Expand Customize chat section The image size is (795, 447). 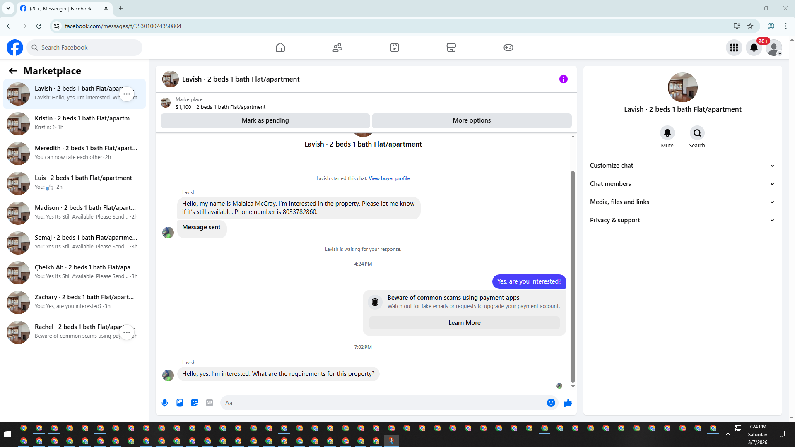682,166
